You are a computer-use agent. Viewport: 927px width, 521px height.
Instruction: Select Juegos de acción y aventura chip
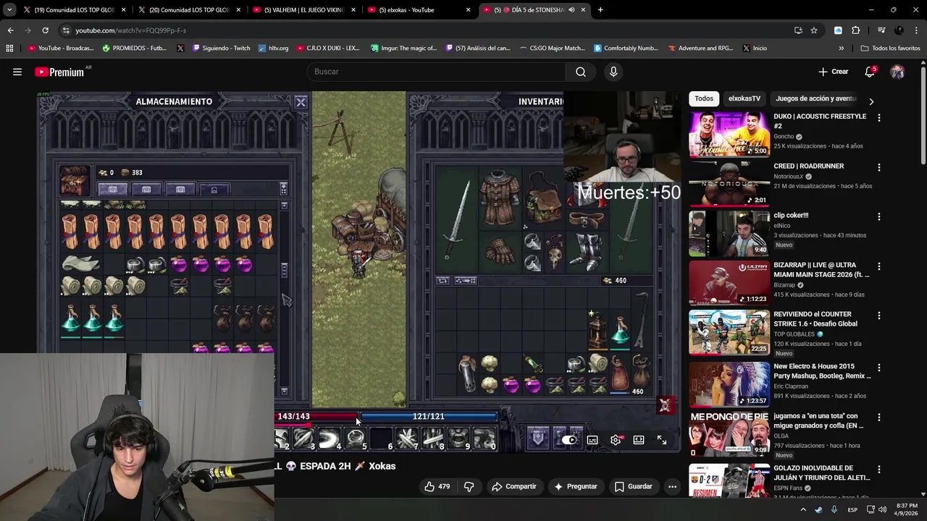tap(816, 98)
